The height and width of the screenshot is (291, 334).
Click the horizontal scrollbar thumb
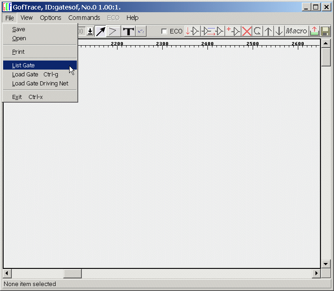pos(72,274)
